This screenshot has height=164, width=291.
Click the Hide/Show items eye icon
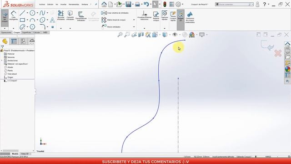175,35
